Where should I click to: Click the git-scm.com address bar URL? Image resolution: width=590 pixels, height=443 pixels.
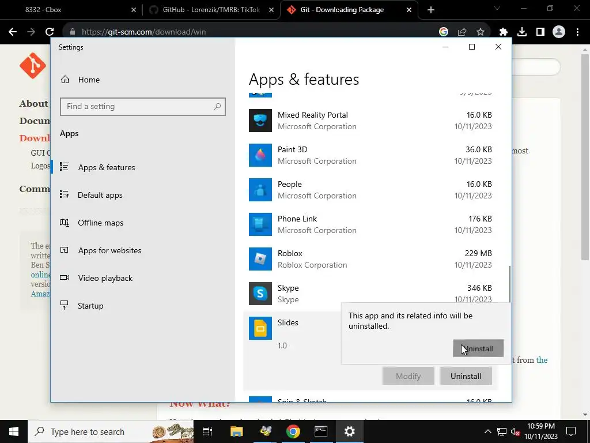(143, 32)
